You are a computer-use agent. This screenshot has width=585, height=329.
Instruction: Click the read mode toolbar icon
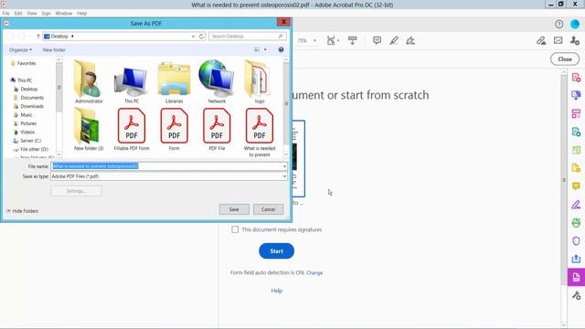352,40
